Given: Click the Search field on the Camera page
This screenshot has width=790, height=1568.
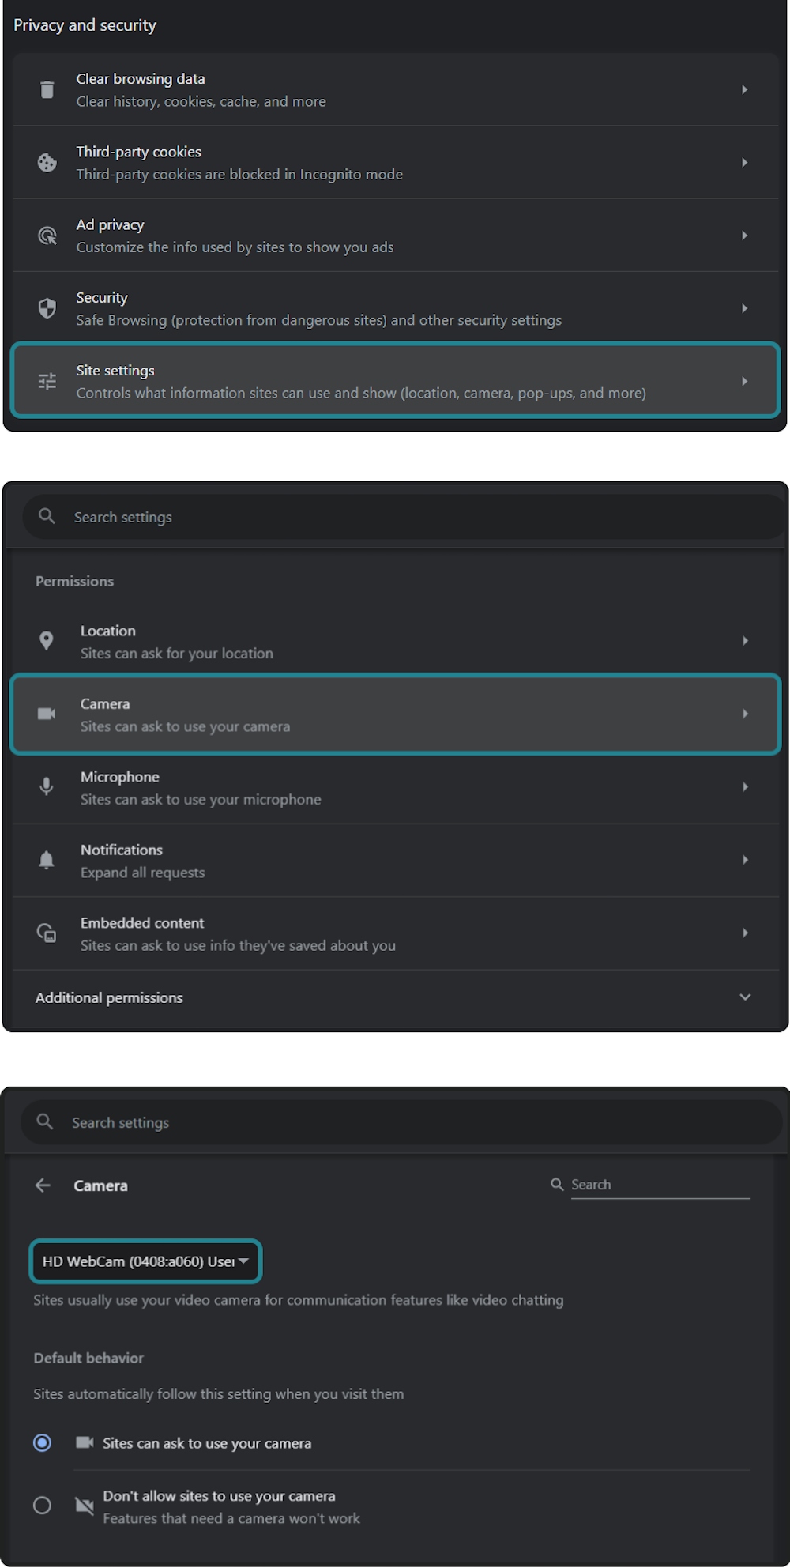Looking at the screenshot, I should 660,1184.
